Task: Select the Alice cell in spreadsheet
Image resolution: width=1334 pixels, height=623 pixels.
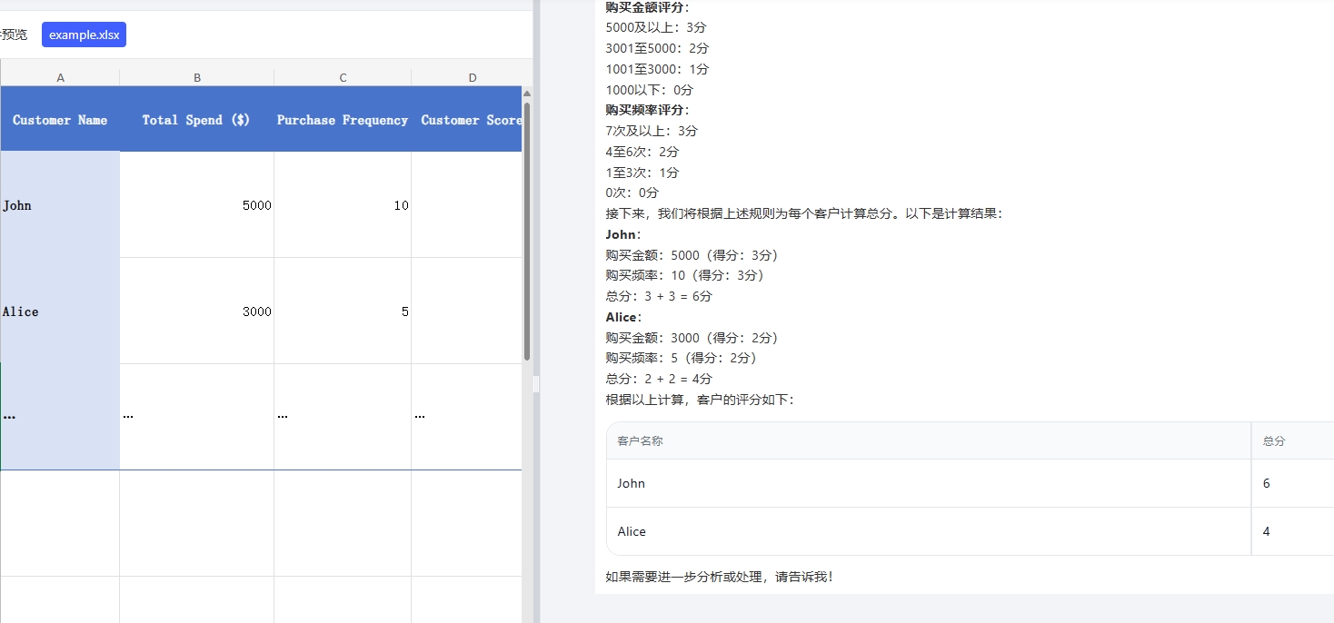Action: (x=60, y=311)
